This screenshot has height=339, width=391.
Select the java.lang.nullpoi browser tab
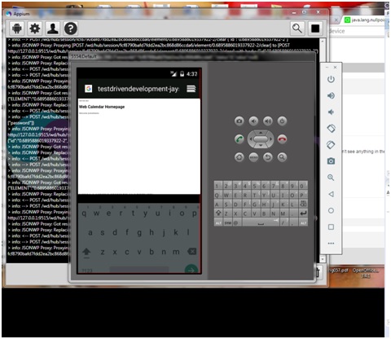click(364, 20)
